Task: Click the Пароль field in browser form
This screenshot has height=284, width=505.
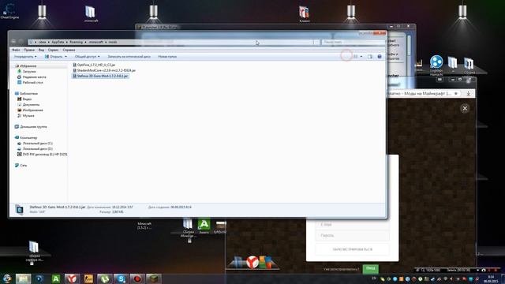Action: [352, 235]
